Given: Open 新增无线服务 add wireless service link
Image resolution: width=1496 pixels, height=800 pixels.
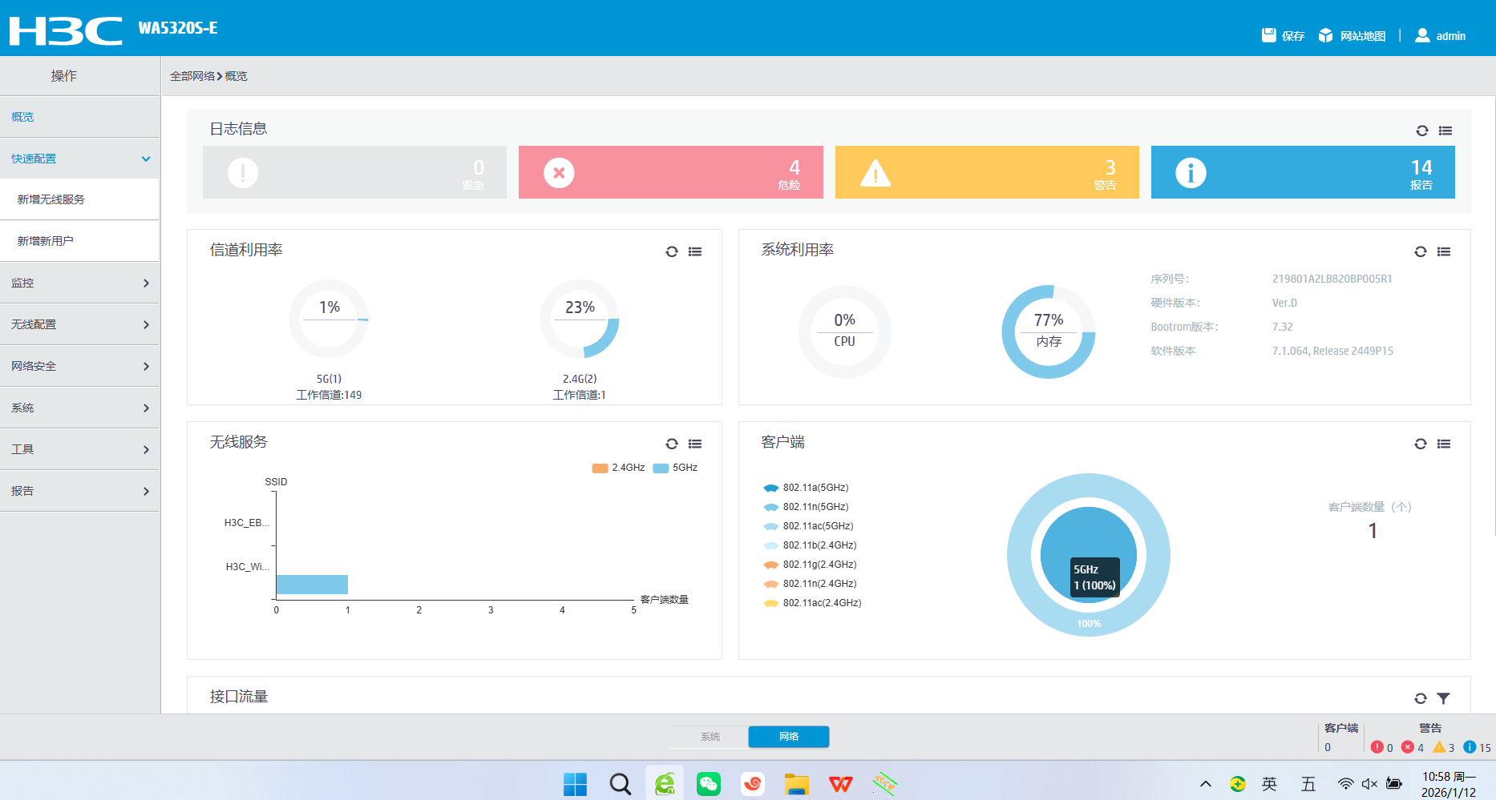Looking at the screenshot, I should tap(51, 199).
